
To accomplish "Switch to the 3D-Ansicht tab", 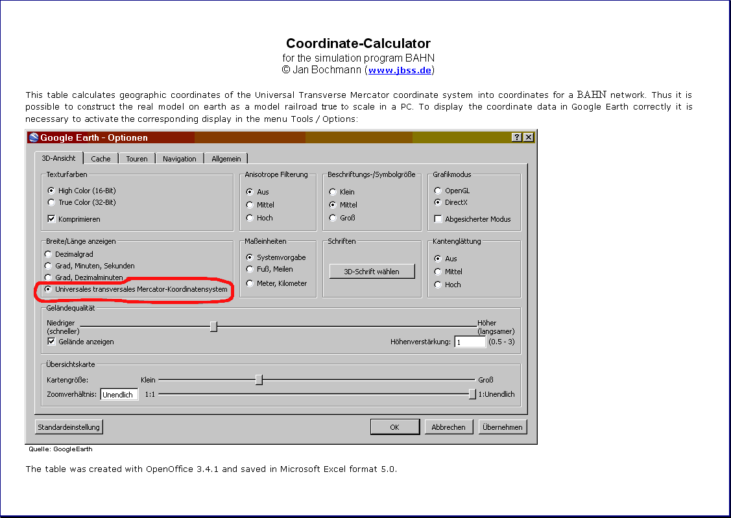I will click(59, 158).
